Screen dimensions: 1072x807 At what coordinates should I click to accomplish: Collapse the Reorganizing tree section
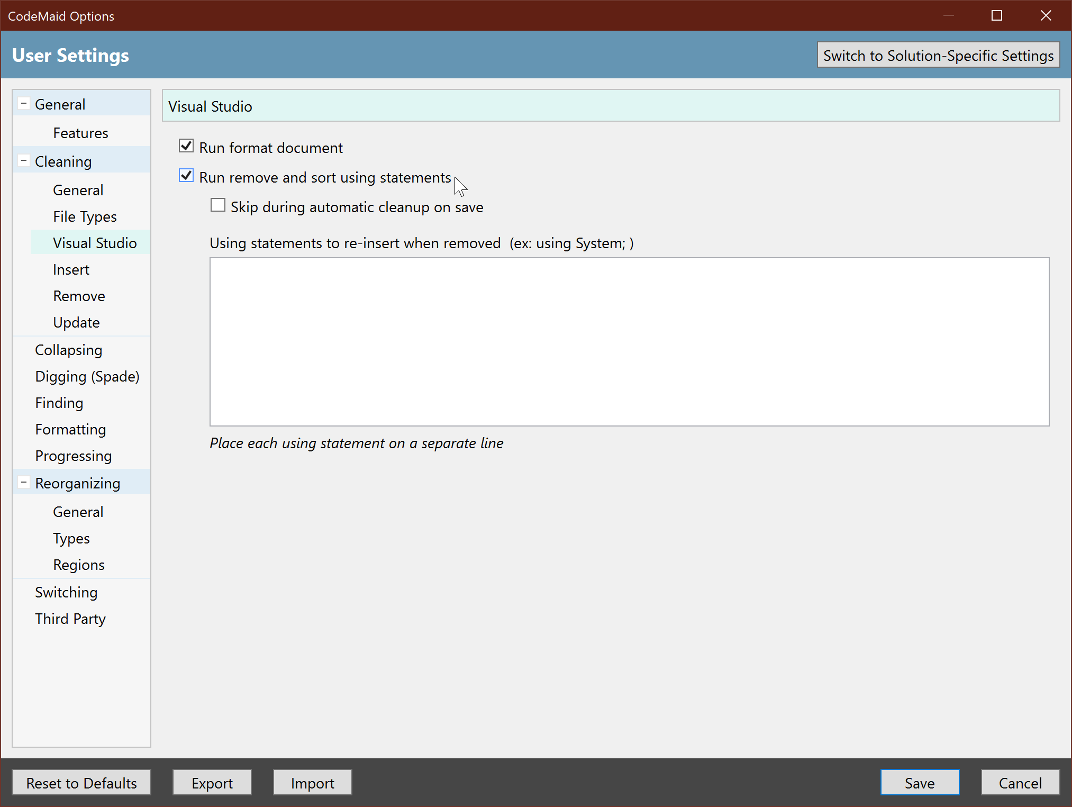[x=24, y=483]
